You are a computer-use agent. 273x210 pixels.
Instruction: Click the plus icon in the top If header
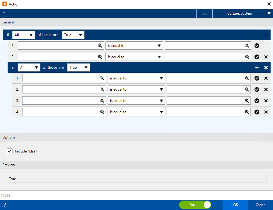(266, 35)
